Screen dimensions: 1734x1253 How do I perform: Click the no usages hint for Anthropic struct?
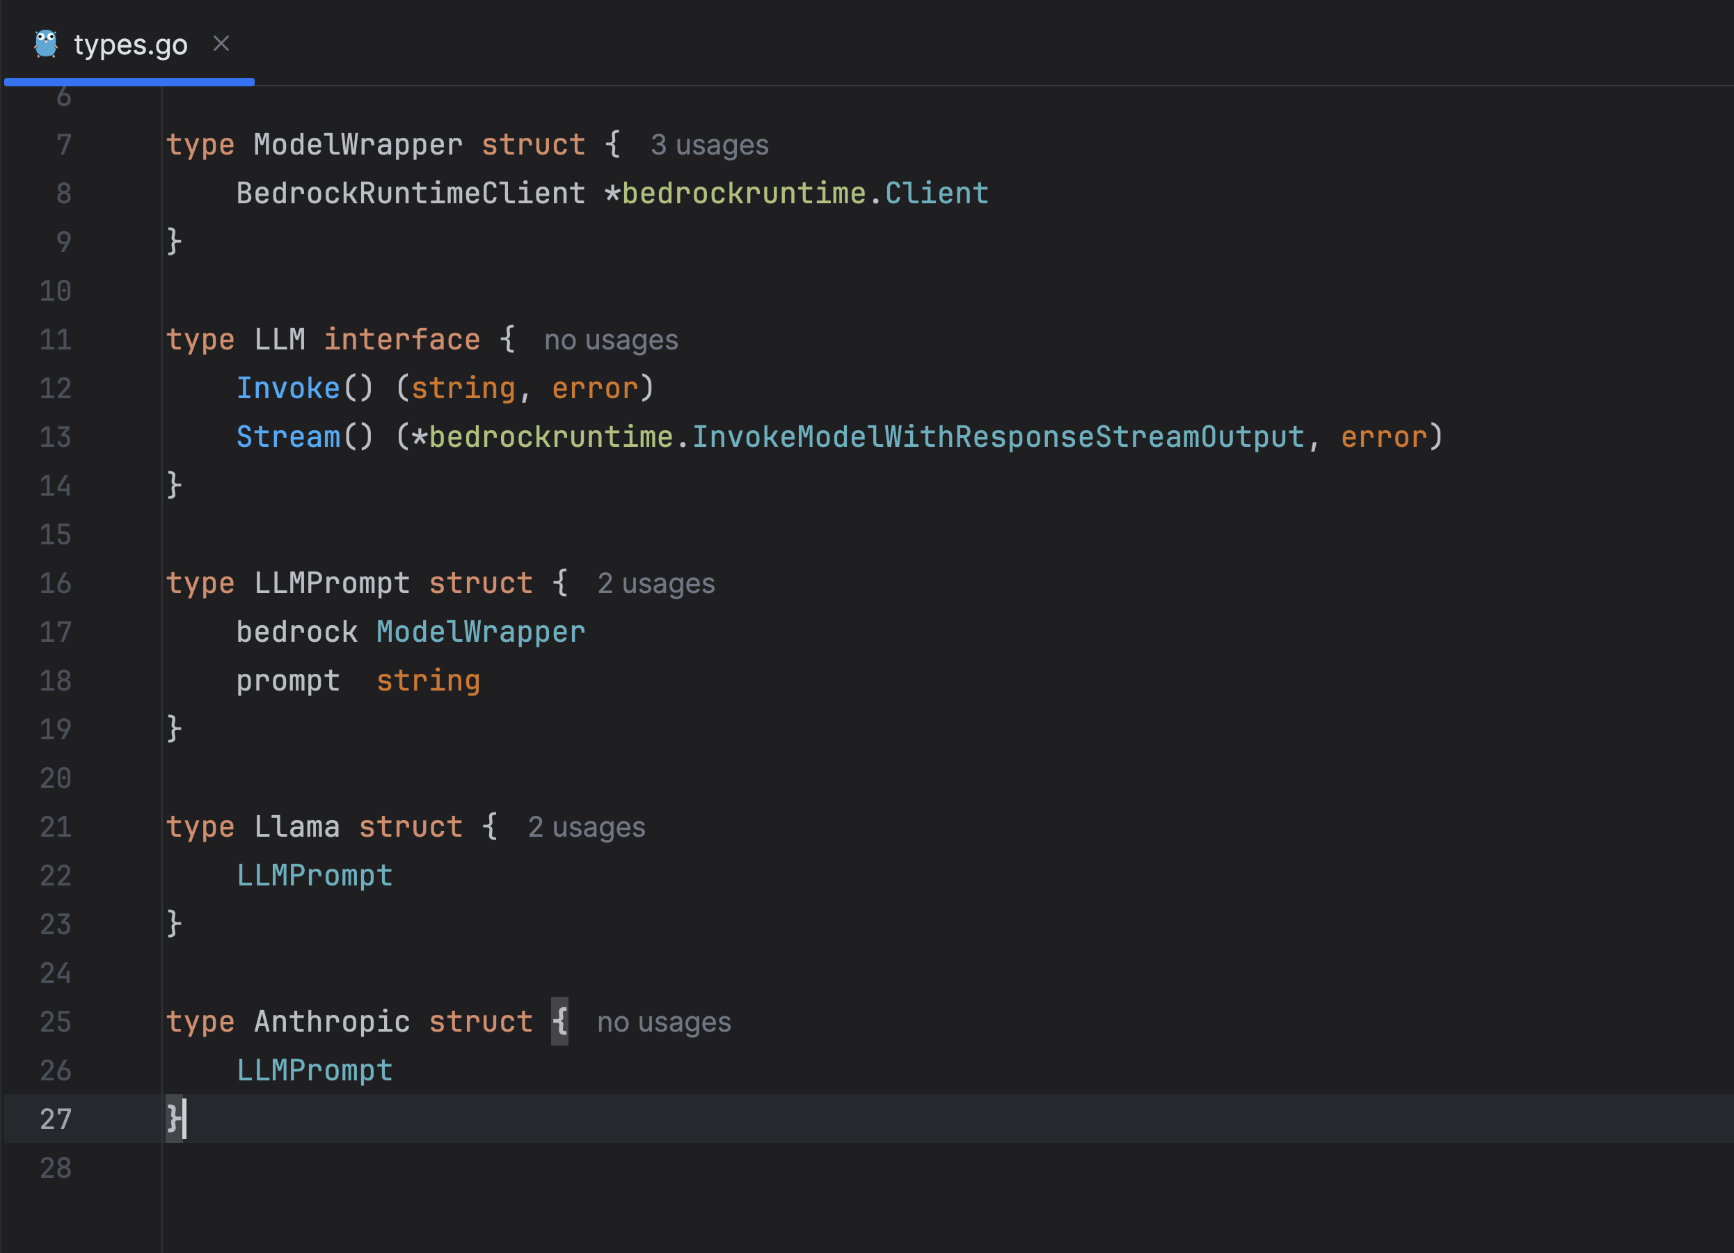663,1023
